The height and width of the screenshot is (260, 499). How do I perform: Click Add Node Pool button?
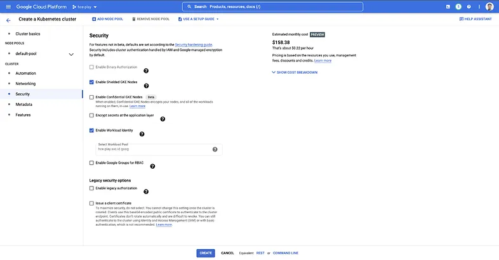(107, 19)
